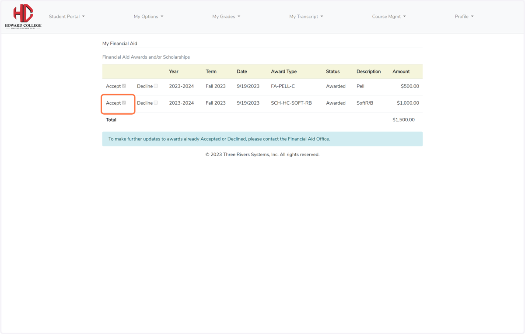This screenshot has width=525, height=334.
Task: Click the Pell description cell
Action: pyautogui.click(x=360, y=86)
